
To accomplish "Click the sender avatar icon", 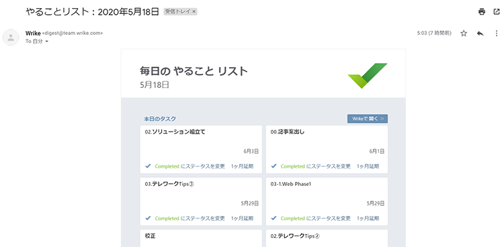I will pos(11,38).
